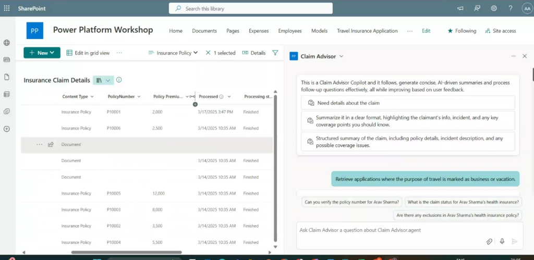Open the megaphone announcements icon

460,8
